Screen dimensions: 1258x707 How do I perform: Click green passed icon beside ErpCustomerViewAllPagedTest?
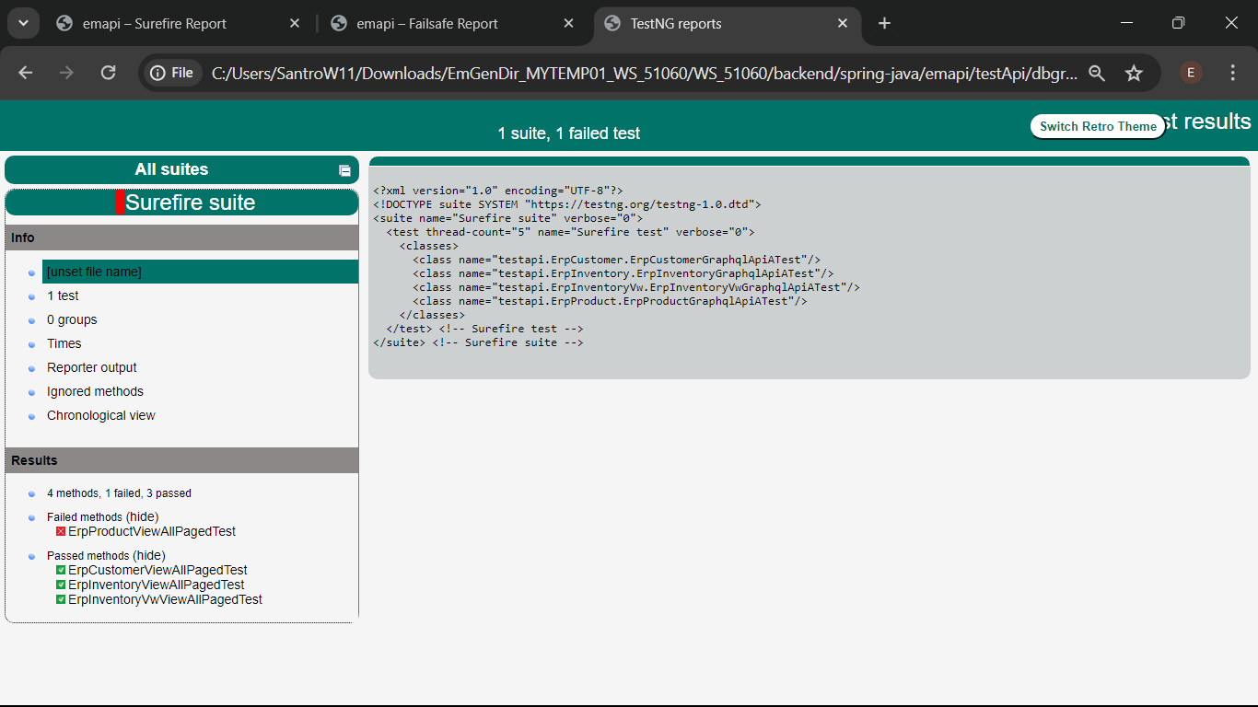click(x=61, y=570)
